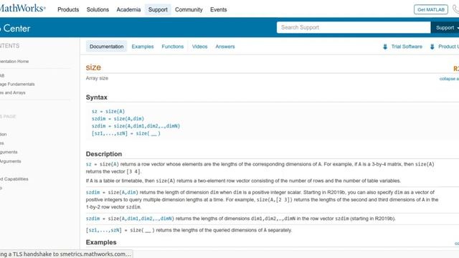Click the MathWorks logo
Viewport: 459px width, 258px height.
pos(22,8)
